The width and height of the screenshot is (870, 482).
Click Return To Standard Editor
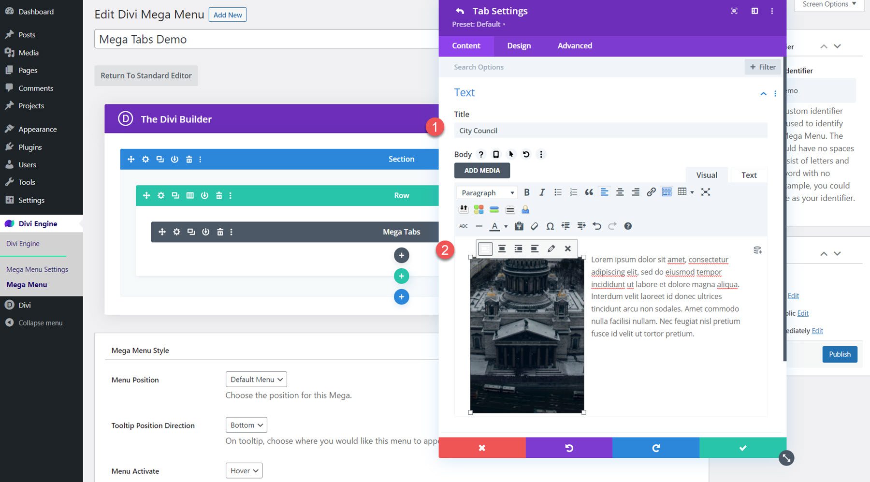[146, 75]
